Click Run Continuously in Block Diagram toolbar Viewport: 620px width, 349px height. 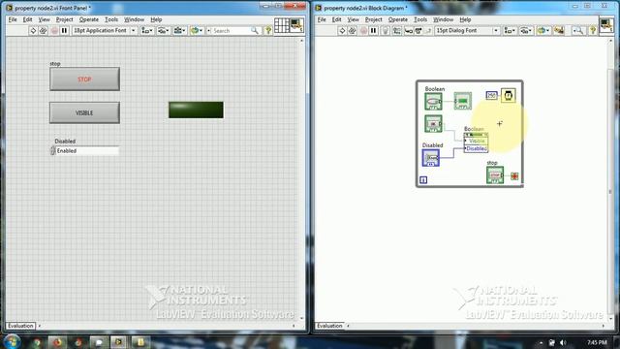(352, 30)
